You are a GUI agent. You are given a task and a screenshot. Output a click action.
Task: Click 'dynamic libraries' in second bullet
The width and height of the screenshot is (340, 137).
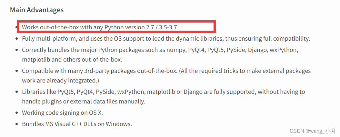(x=200, y=39)
